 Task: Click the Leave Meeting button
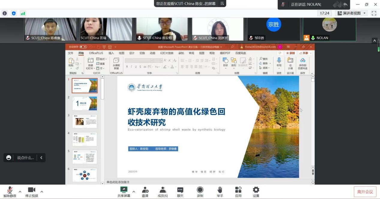coord(365,192)
